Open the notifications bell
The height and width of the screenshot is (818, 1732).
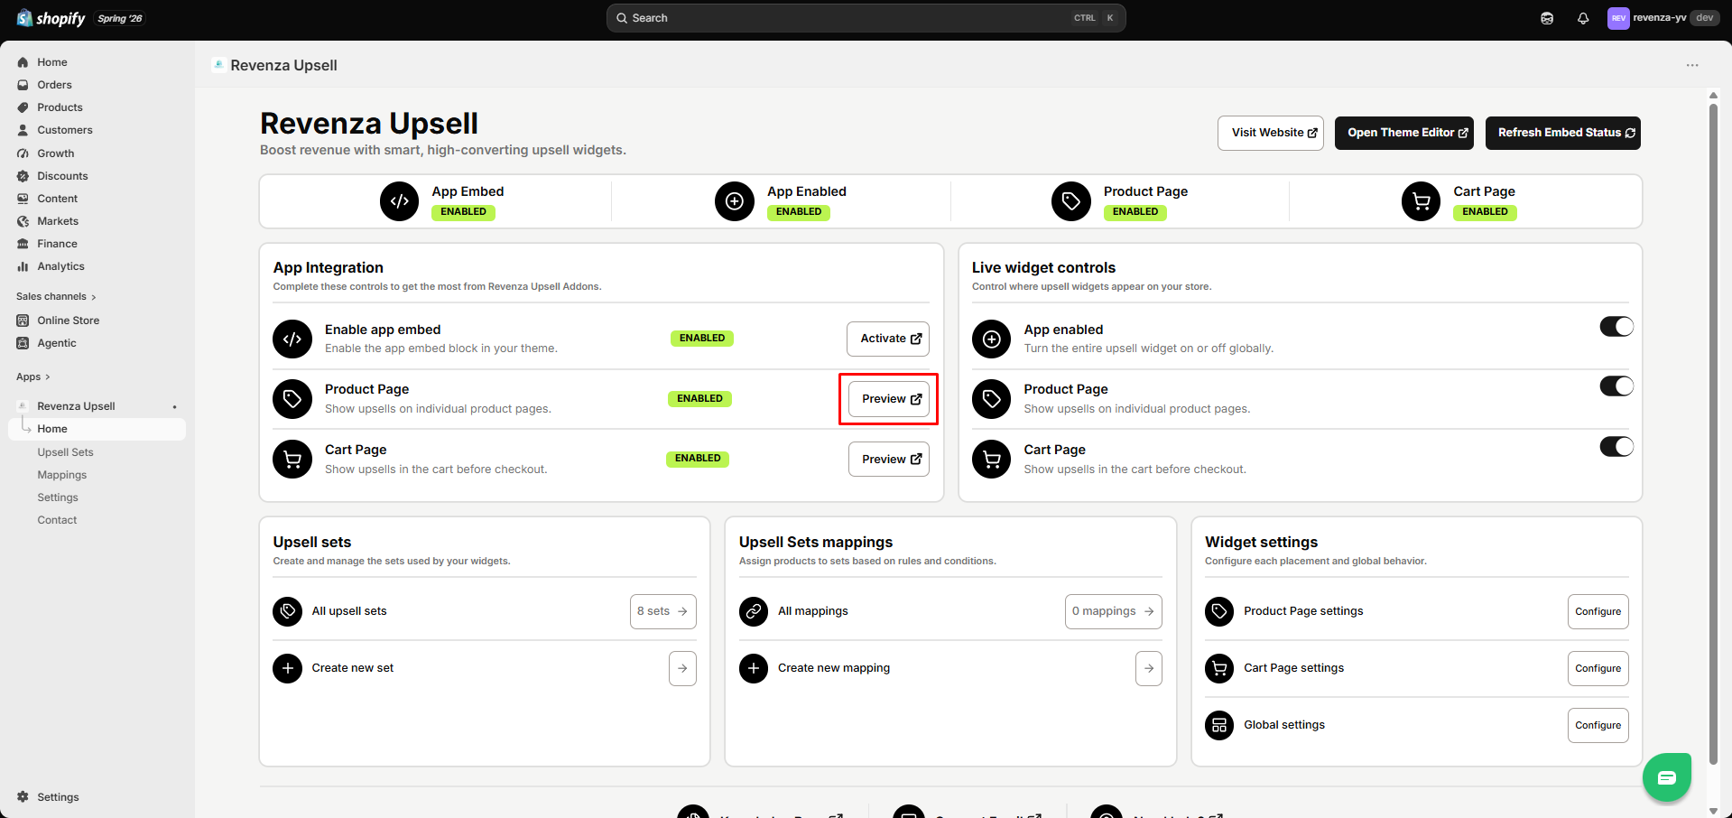click(1583, 18)
